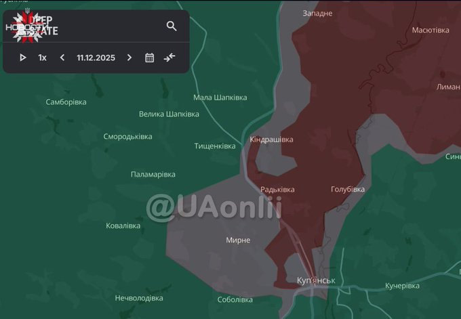461x319 pixels.
Task: Open the calendar date picker
Action: pos(149,58)
